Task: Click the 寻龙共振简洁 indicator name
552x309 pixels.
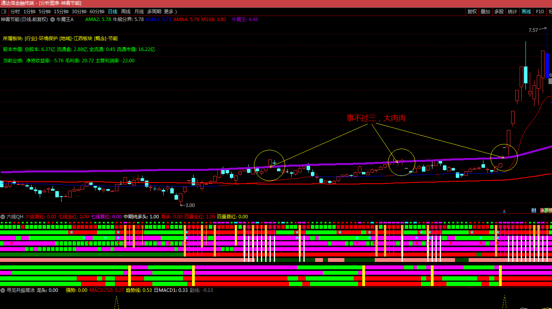Action: [21, 290]
